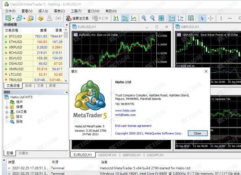The image size is (241, 175).
Task: Select the LTCUSD symbol row
Action: (34, 74)
